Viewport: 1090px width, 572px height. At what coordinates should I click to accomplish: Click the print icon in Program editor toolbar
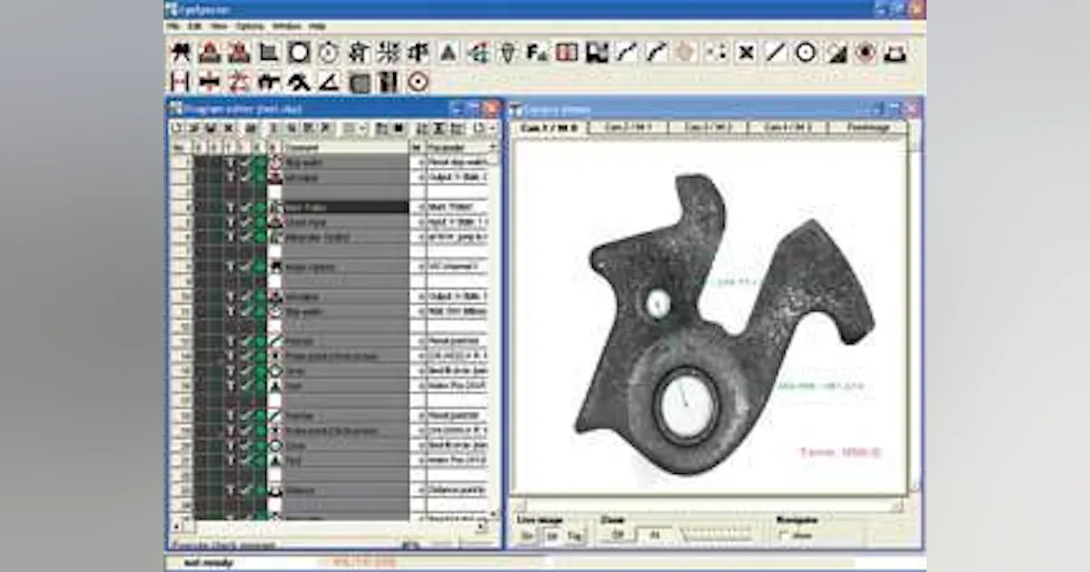click(x=251, y=129)
